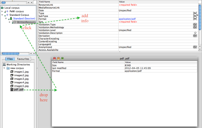Image resolution: width=202 pixels, height=128 pixels.
Task: Click Field Name column header in metadata table
Action: pos(78,2)
